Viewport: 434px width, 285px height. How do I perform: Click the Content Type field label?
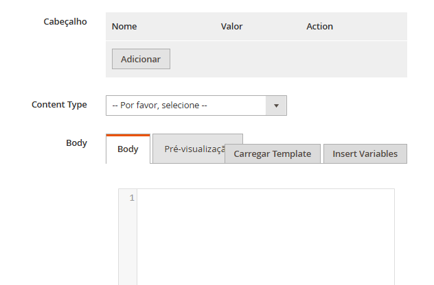[59, 105]
